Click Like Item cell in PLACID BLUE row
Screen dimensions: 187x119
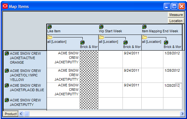click(x=63, y=90)
